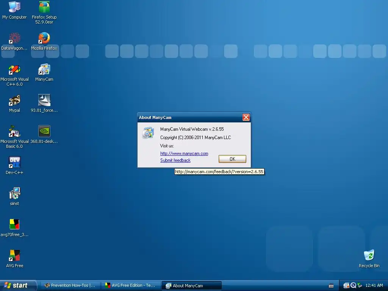Click the Submit feedback link
388x291 pixels.
175,160
